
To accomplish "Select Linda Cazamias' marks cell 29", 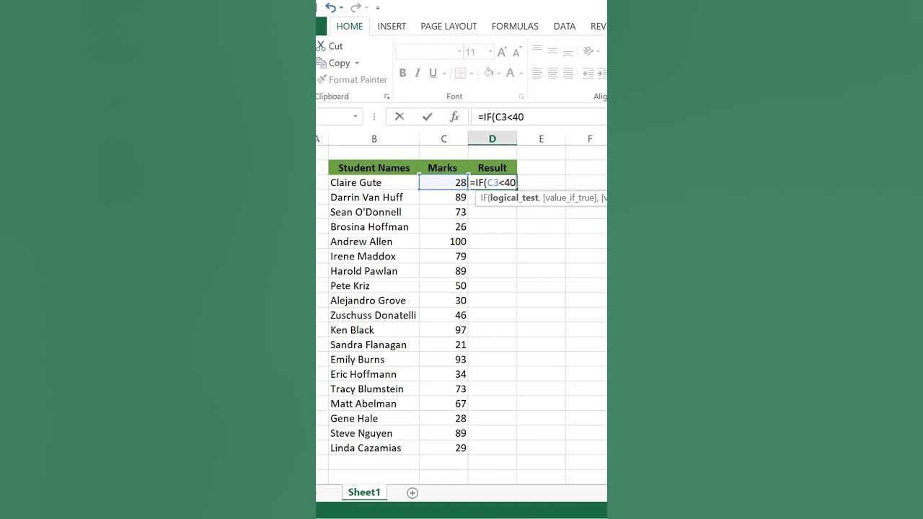I will click(x=443, y=448).
